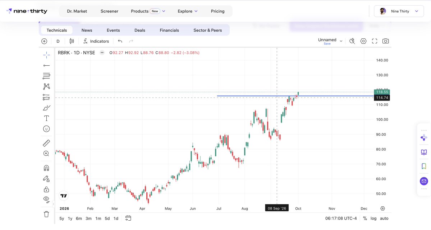The width and height of the screenshot is (431, 230).
Task: Open the go to date calendar icon
Action: click(128, 218)
